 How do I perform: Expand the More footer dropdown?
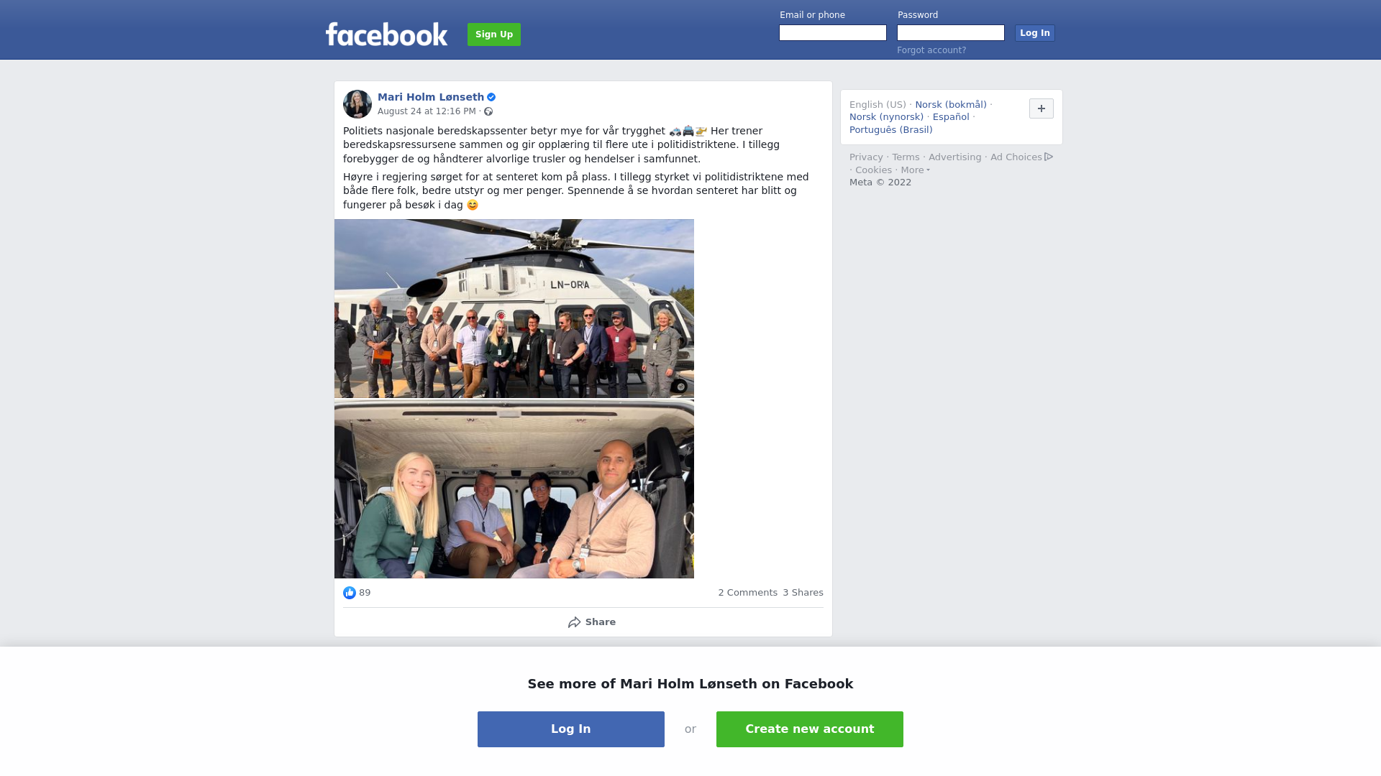(916, 170)
